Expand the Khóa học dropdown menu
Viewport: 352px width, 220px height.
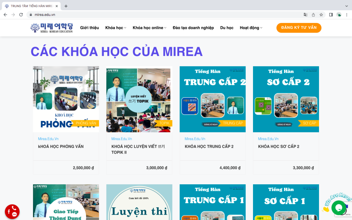click(115, 28)
